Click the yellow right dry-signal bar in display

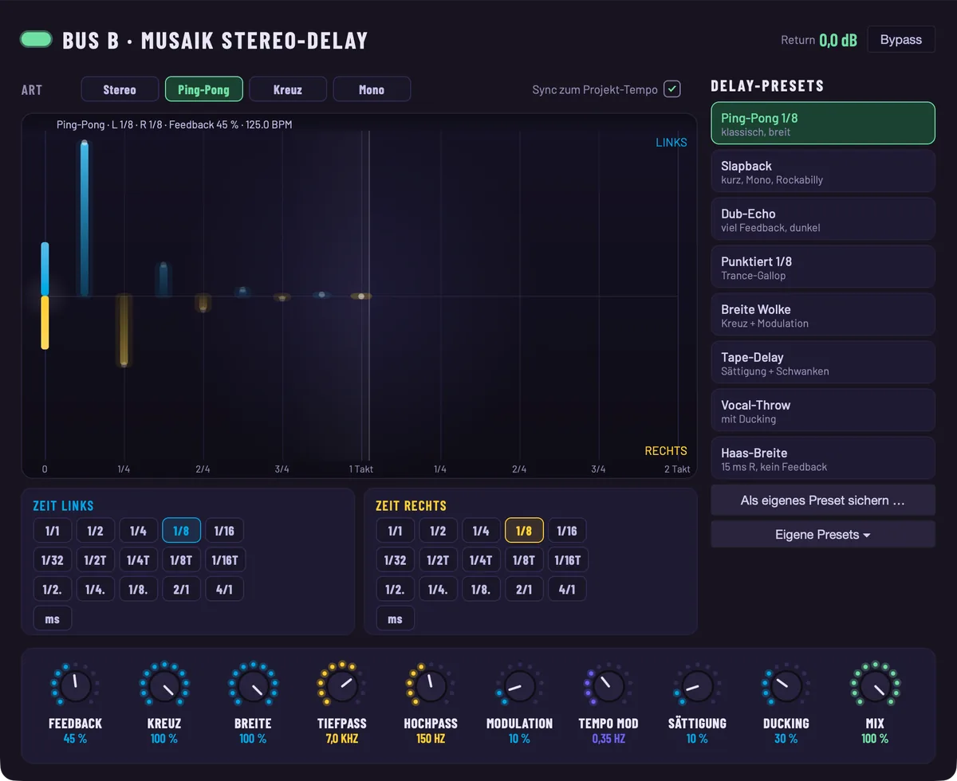[x=45, y=323]
